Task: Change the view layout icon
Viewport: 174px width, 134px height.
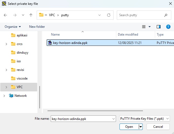Action: click(x=144, y=27)
